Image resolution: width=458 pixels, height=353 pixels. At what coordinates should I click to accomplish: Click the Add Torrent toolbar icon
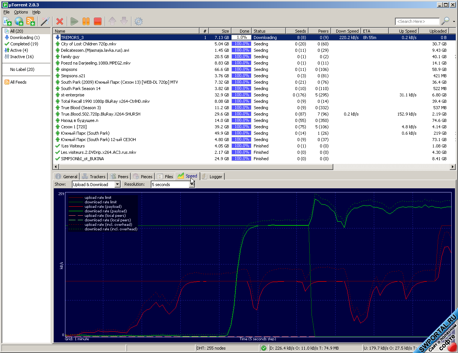click(x=8, y=21)
